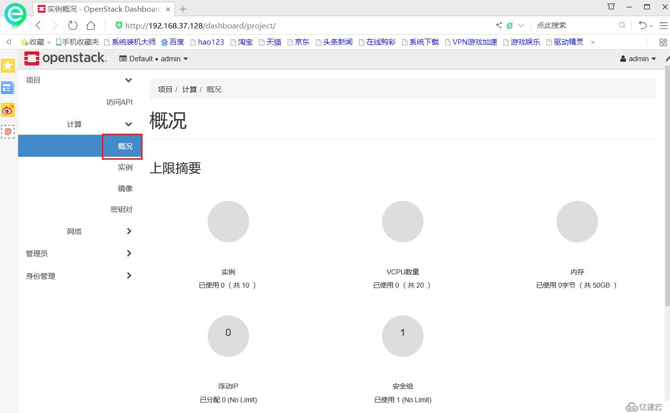
Task: Open the 系统装机大师 bookmark
Action: pyautogui.click(x=130, y=42)
